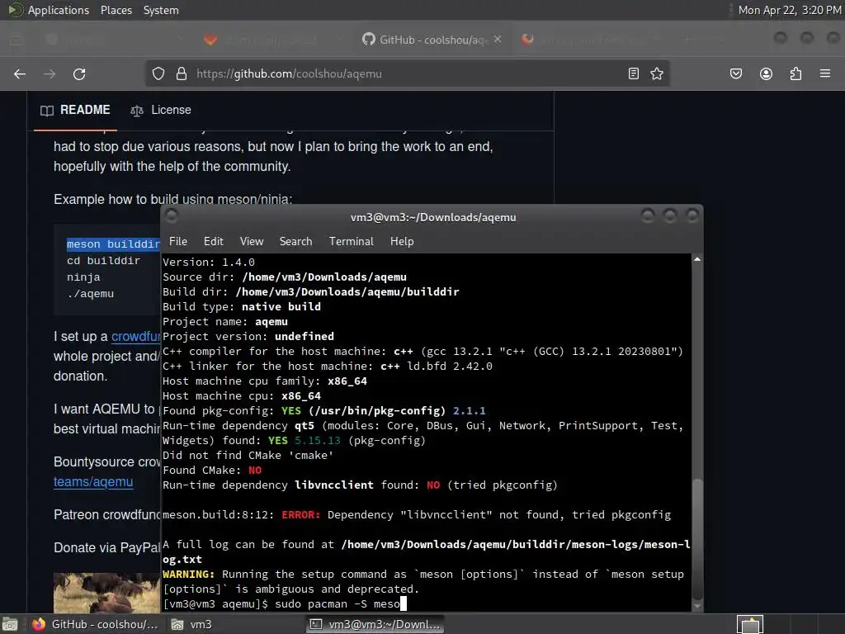Open the terminal Edit menu
The image size is (845, 634).
click(x=214, y=242)
